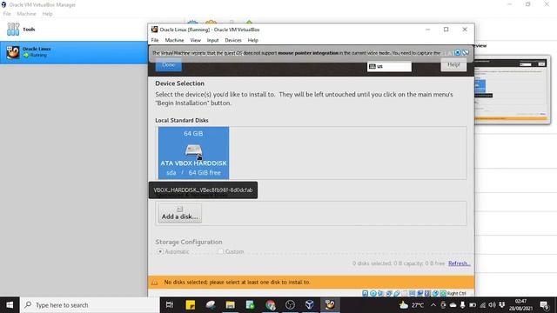
Task: Open the Devices menu of the VM window
Action: pyautogui.click(x=233, y=40)
